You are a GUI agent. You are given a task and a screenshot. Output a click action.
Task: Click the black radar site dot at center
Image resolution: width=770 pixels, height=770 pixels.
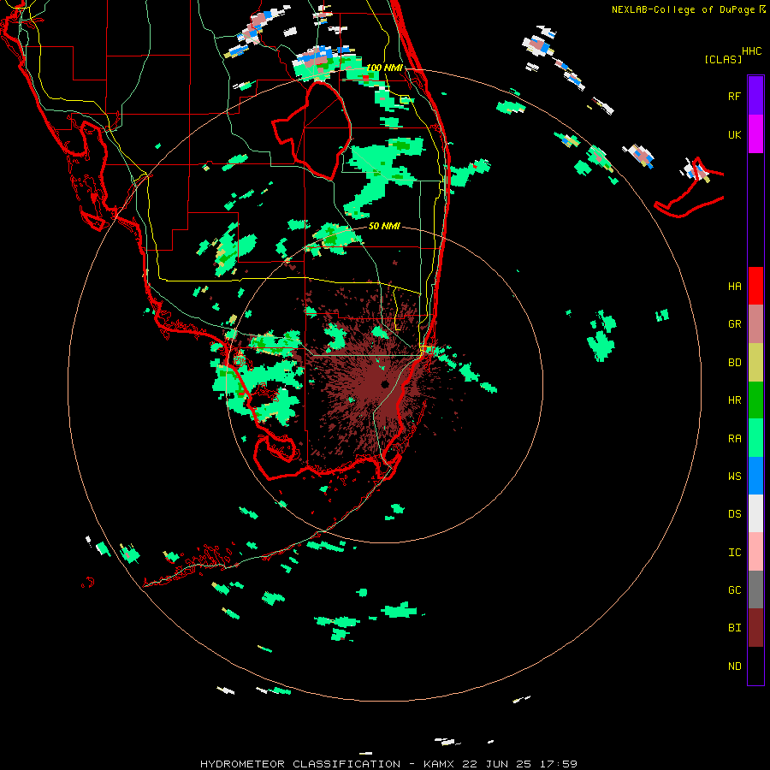pyautogui.click(x=385, y=384)
